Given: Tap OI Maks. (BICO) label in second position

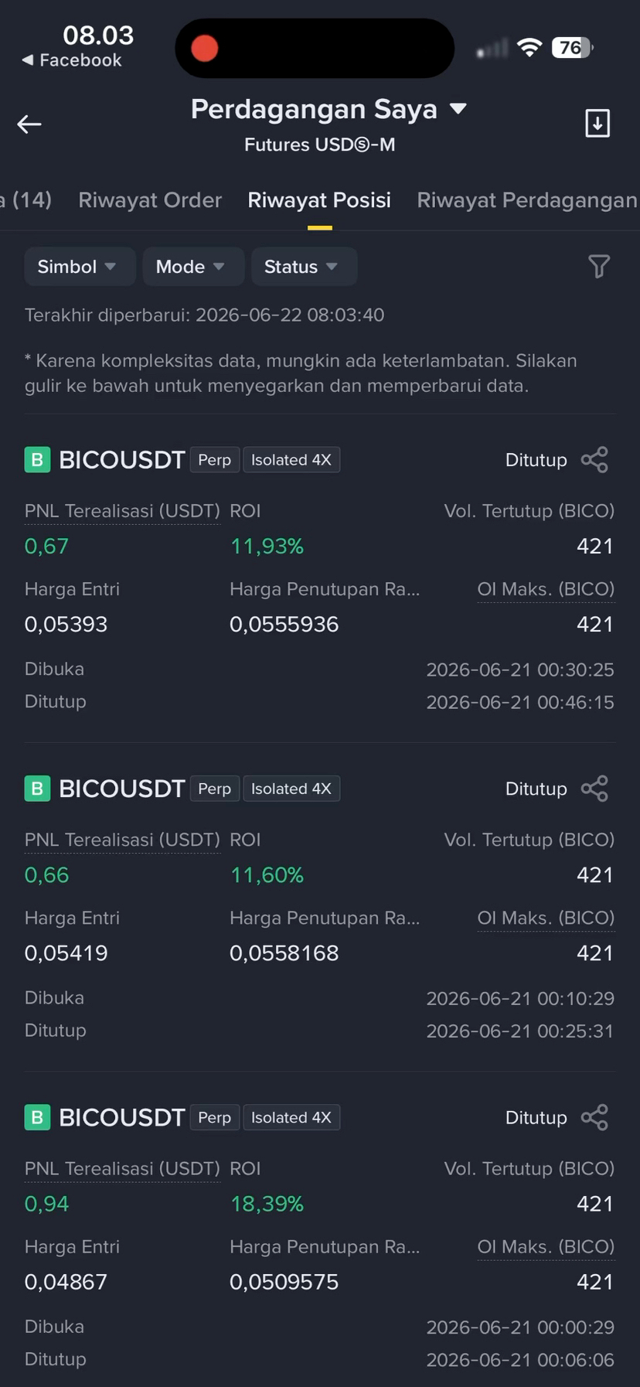Looking at the screenshot, I should pyautogui.click(x=546, y=918).
